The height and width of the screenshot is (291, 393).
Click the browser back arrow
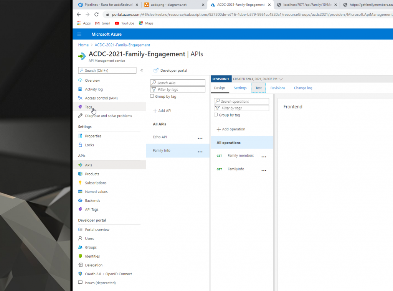79,15
